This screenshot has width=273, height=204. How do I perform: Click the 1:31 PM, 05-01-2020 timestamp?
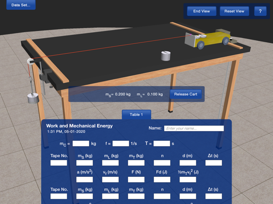click(66, 132)
